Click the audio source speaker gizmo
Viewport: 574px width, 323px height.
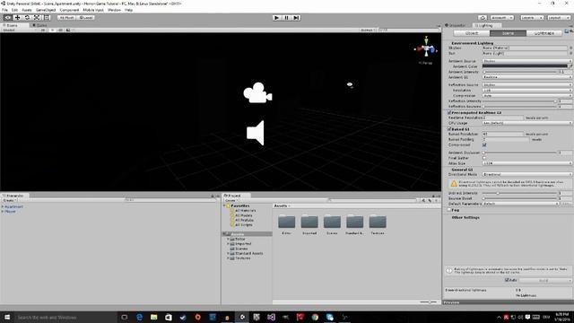coord(256,133)
